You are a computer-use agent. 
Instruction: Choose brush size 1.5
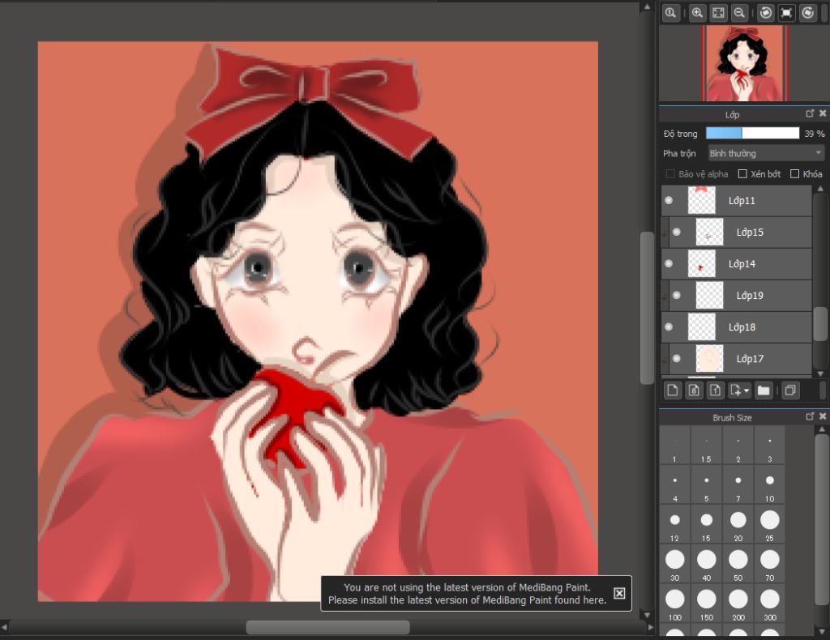pos(706,446)
